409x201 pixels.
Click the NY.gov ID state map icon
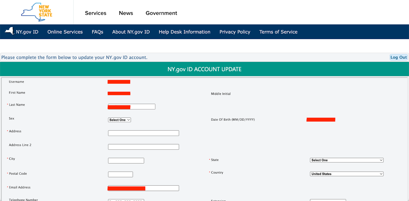tap(10, 31)
